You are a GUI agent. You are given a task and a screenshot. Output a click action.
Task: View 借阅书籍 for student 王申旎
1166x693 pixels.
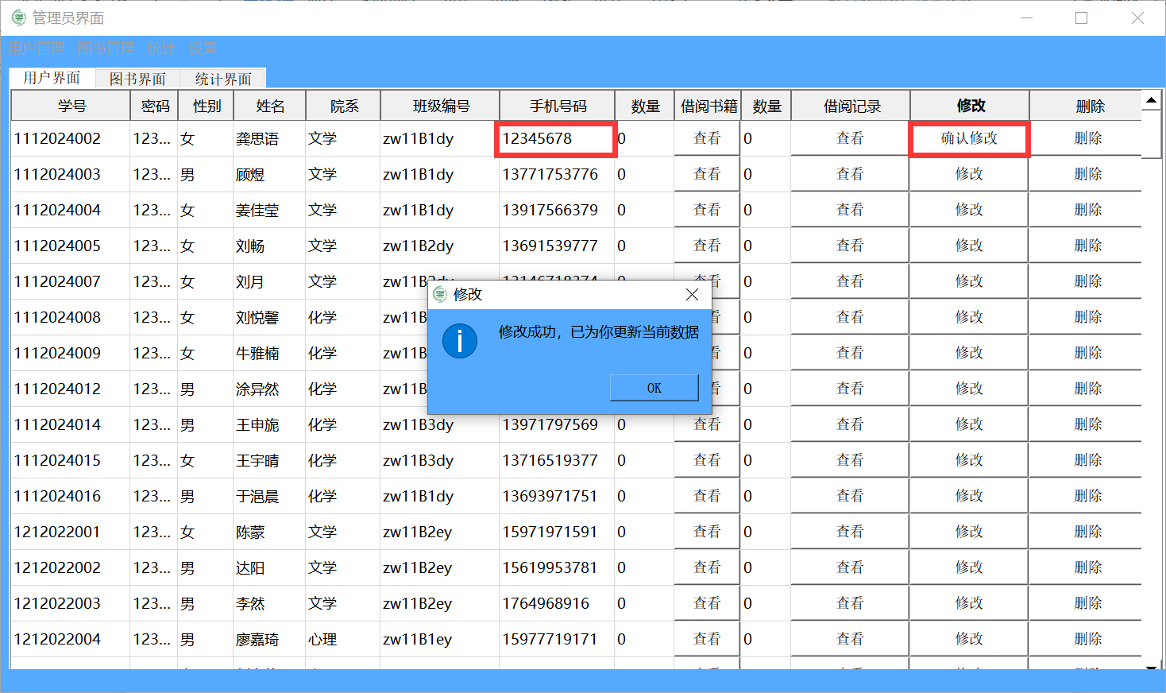(x=707, y=424)
